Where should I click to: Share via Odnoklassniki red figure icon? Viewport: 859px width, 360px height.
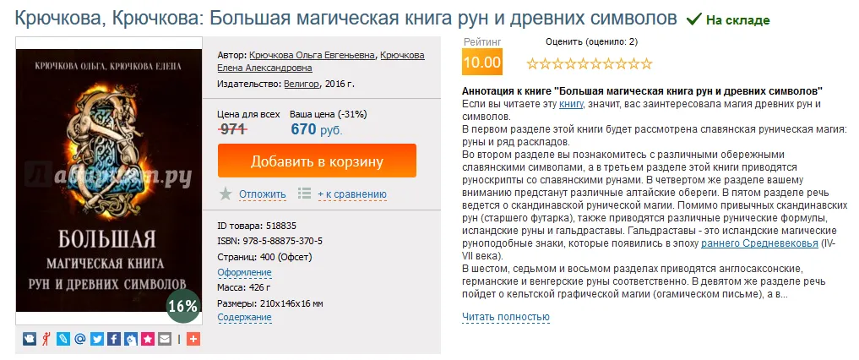[x=46, y=339]
